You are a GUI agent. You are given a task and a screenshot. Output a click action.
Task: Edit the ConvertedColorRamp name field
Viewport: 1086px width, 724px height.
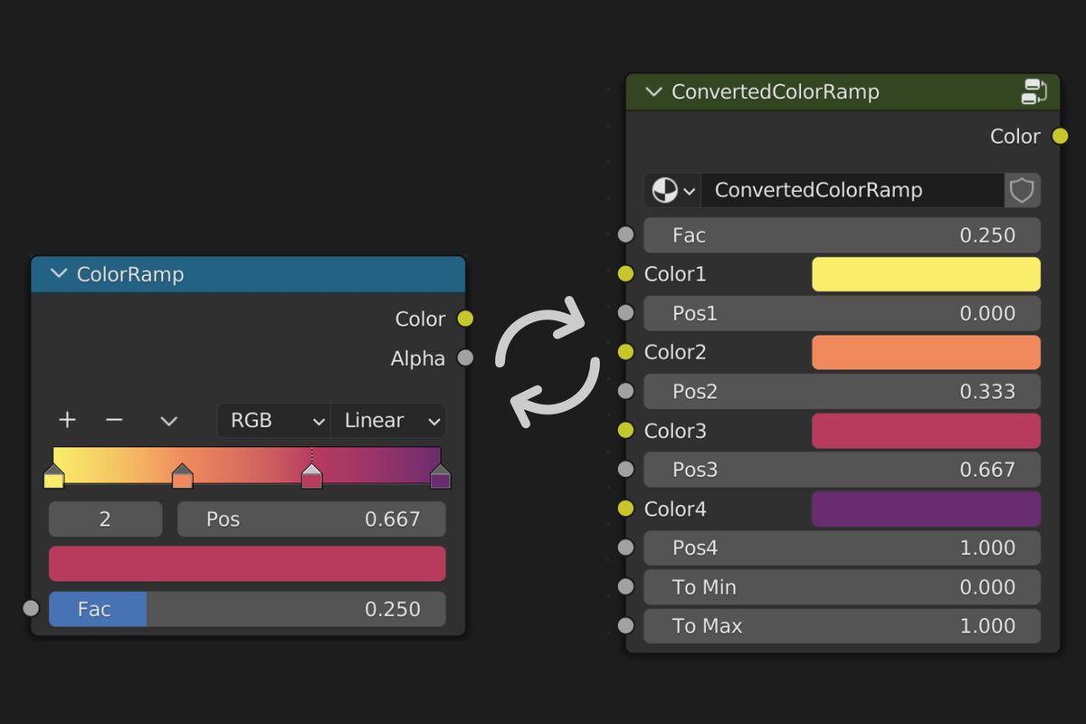pyautogui.click(x=853, y=190)
